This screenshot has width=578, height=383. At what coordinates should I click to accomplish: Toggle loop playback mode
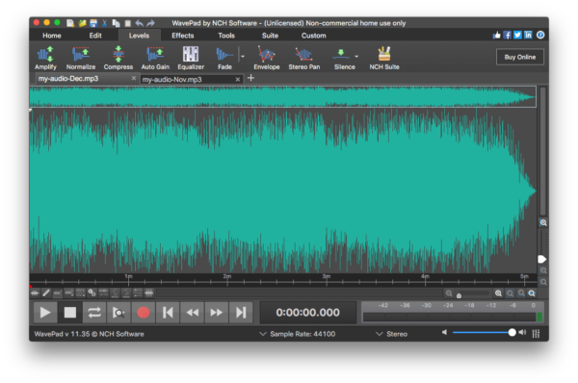[x=94, y=313]
